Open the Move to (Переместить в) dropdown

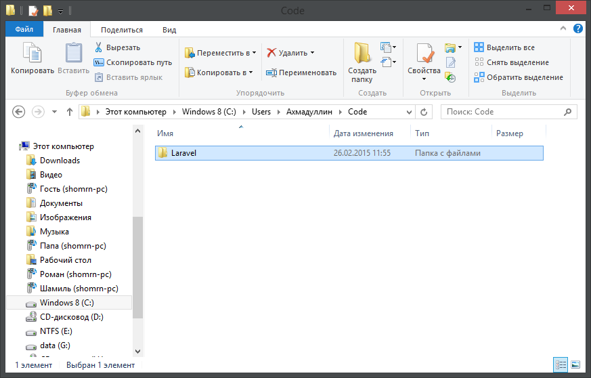click(x=220, y=53)
